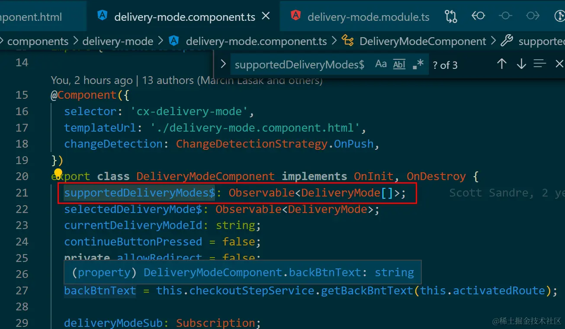Click the hover tooltip showing backBtnText: string

(x=243, y=272)
